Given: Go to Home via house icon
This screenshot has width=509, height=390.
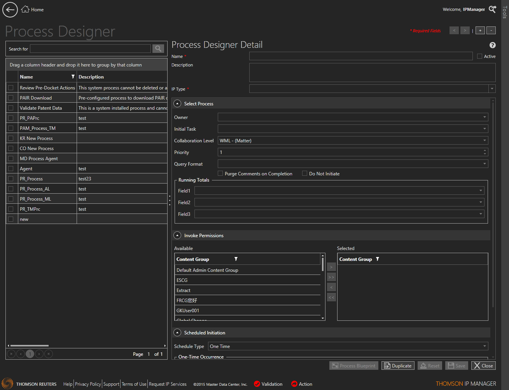Looking at the screenshot, I should click(x=25, y=9).
